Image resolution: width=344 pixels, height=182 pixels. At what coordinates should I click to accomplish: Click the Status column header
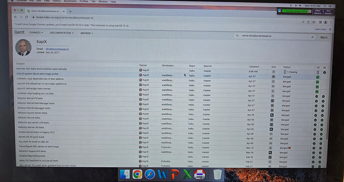pos(287,67)
